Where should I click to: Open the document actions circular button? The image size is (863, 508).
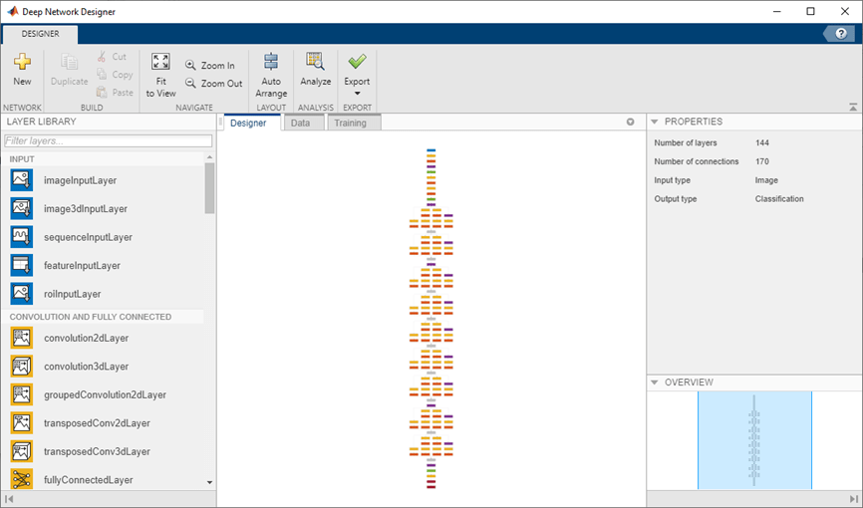pos(630,123)
